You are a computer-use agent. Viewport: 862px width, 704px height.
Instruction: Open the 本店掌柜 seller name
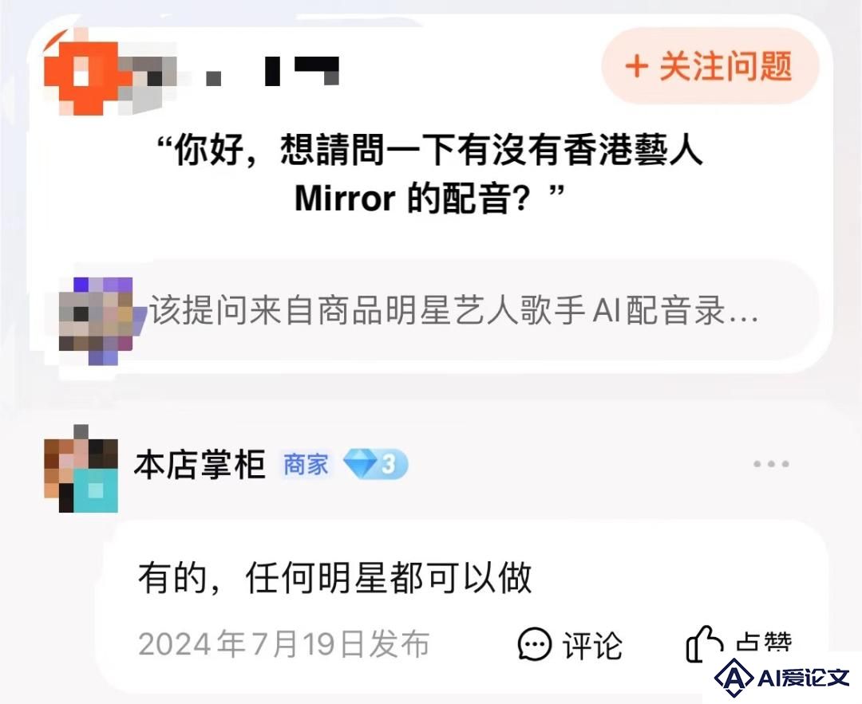200,465
